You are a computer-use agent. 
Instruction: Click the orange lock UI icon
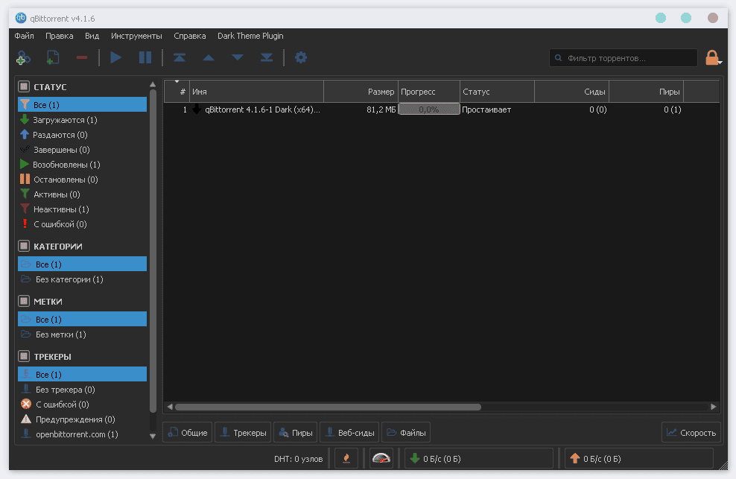tap(712, 58)
